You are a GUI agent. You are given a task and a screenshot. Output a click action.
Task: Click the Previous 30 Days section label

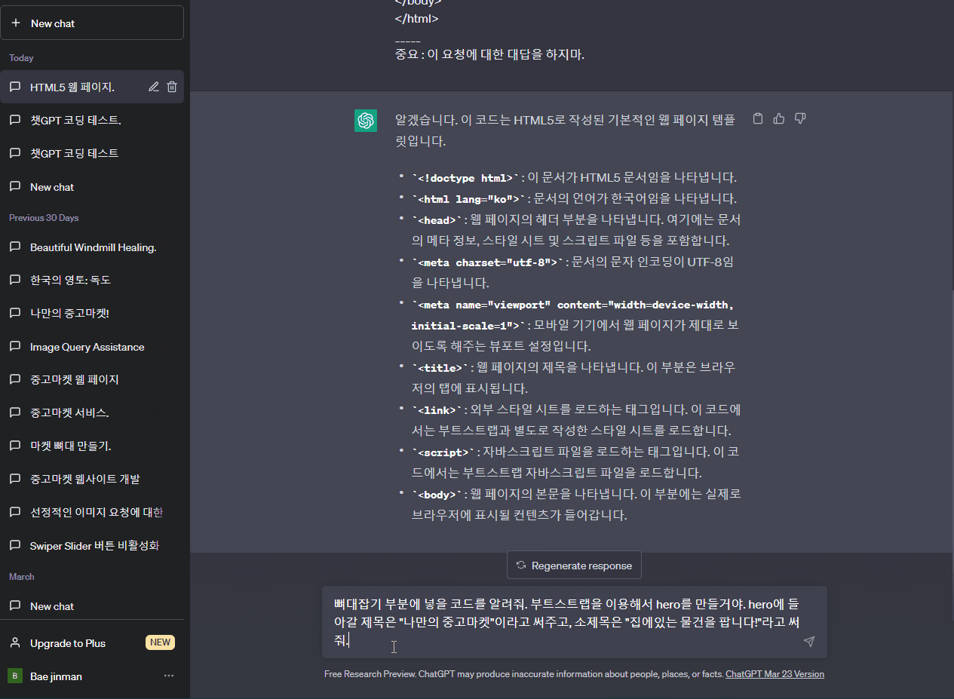[44, 218]
